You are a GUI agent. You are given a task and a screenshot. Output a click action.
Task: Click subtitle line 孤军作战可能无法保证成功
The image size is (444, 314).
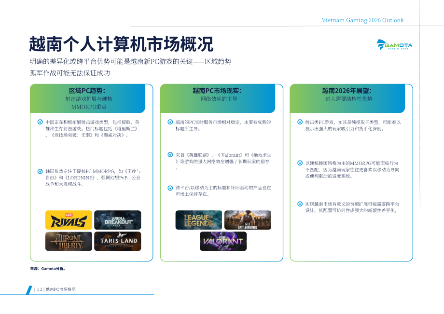tap(70, 73)
